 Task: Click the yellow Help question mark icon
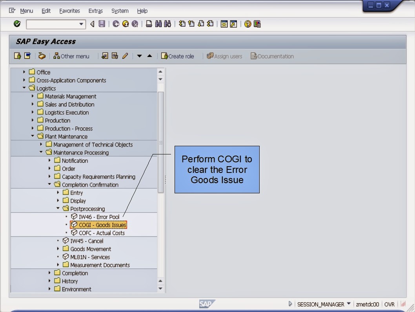coord(248,24)
